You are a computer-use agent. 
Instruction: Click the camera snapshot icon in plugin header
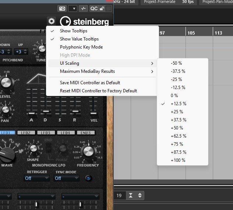click(x=63, y=8)
